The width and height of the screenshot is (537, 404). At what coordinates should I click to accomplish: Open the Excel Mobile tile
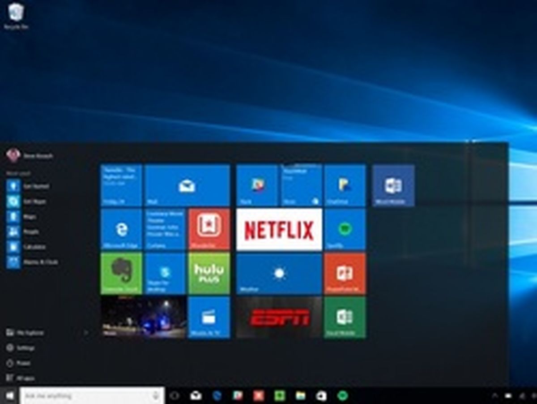point(345,317)
